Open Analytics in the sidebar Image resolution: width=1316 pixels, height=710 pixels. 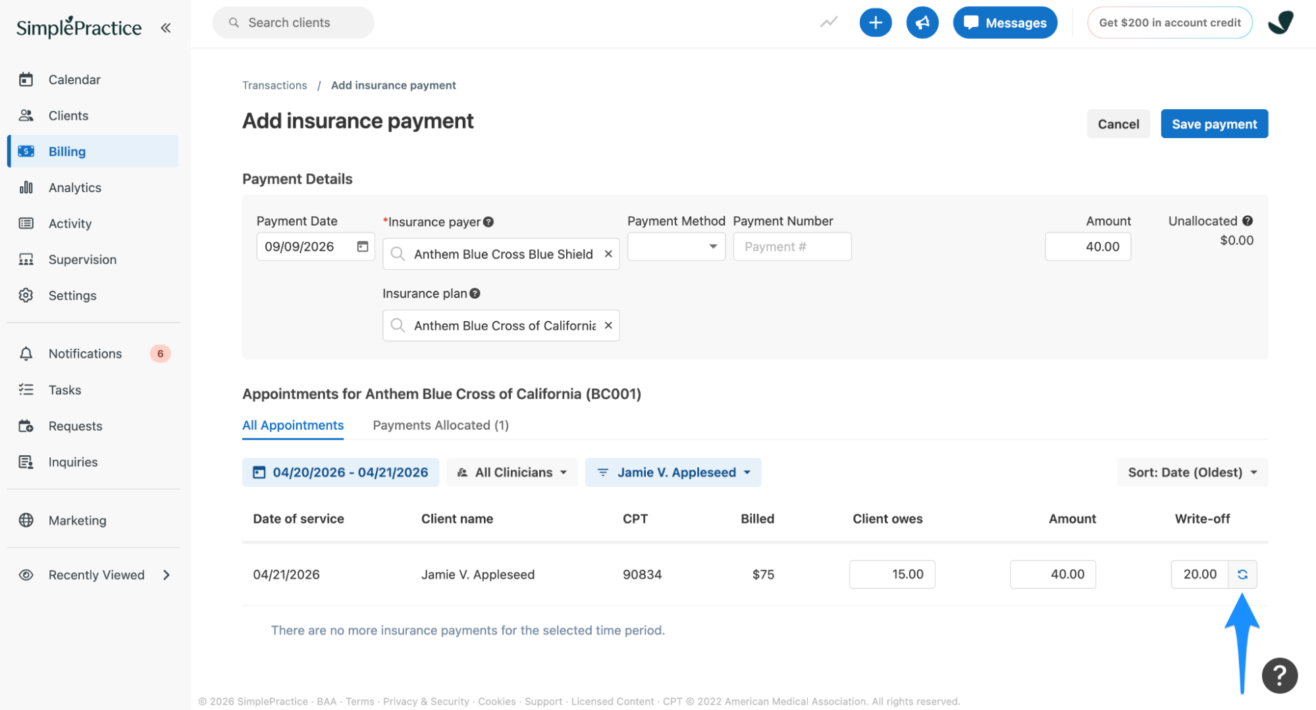point(93,188)
